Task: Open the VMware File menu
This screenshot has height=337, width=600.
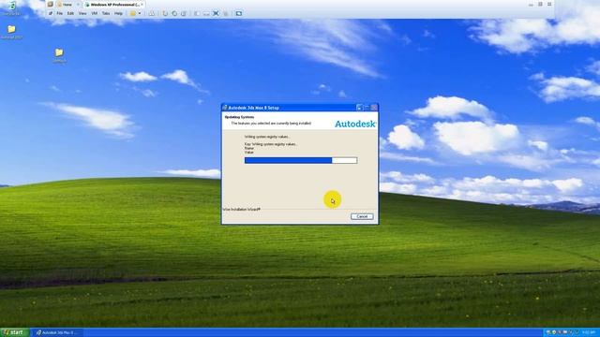Action: click(x=60, y=13)
